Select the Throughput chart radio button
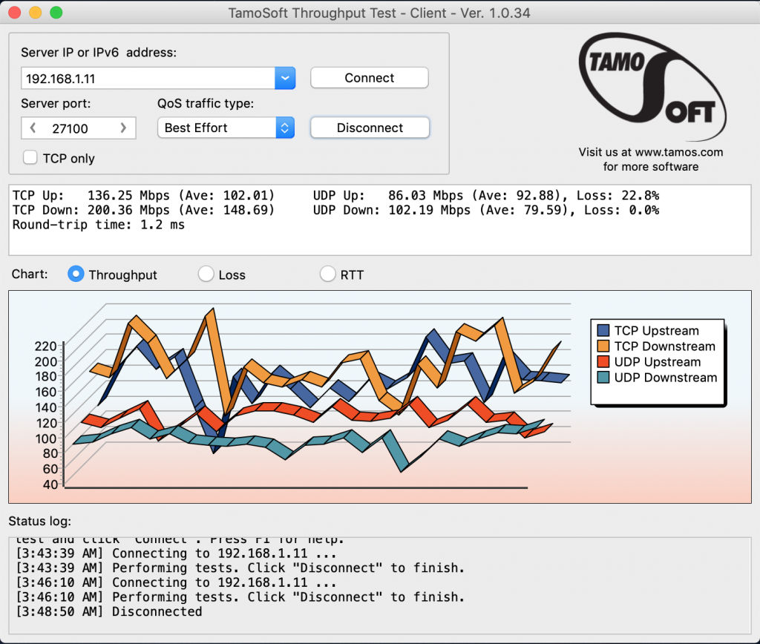Viewport: 760px width, 644px height. (76, 275)
